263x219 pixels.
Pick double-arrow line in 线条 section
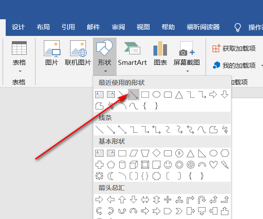point(122,130)
